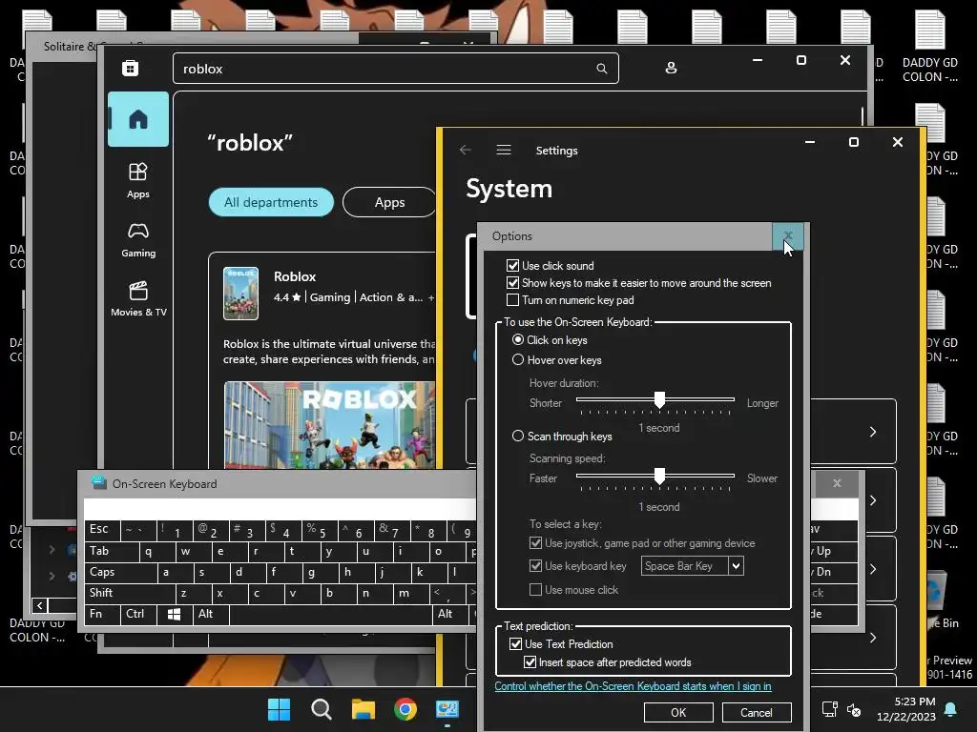Open Microsoft Store home icon in sidebar
This screenshot has height=732, width=977.
pos(137,119)
